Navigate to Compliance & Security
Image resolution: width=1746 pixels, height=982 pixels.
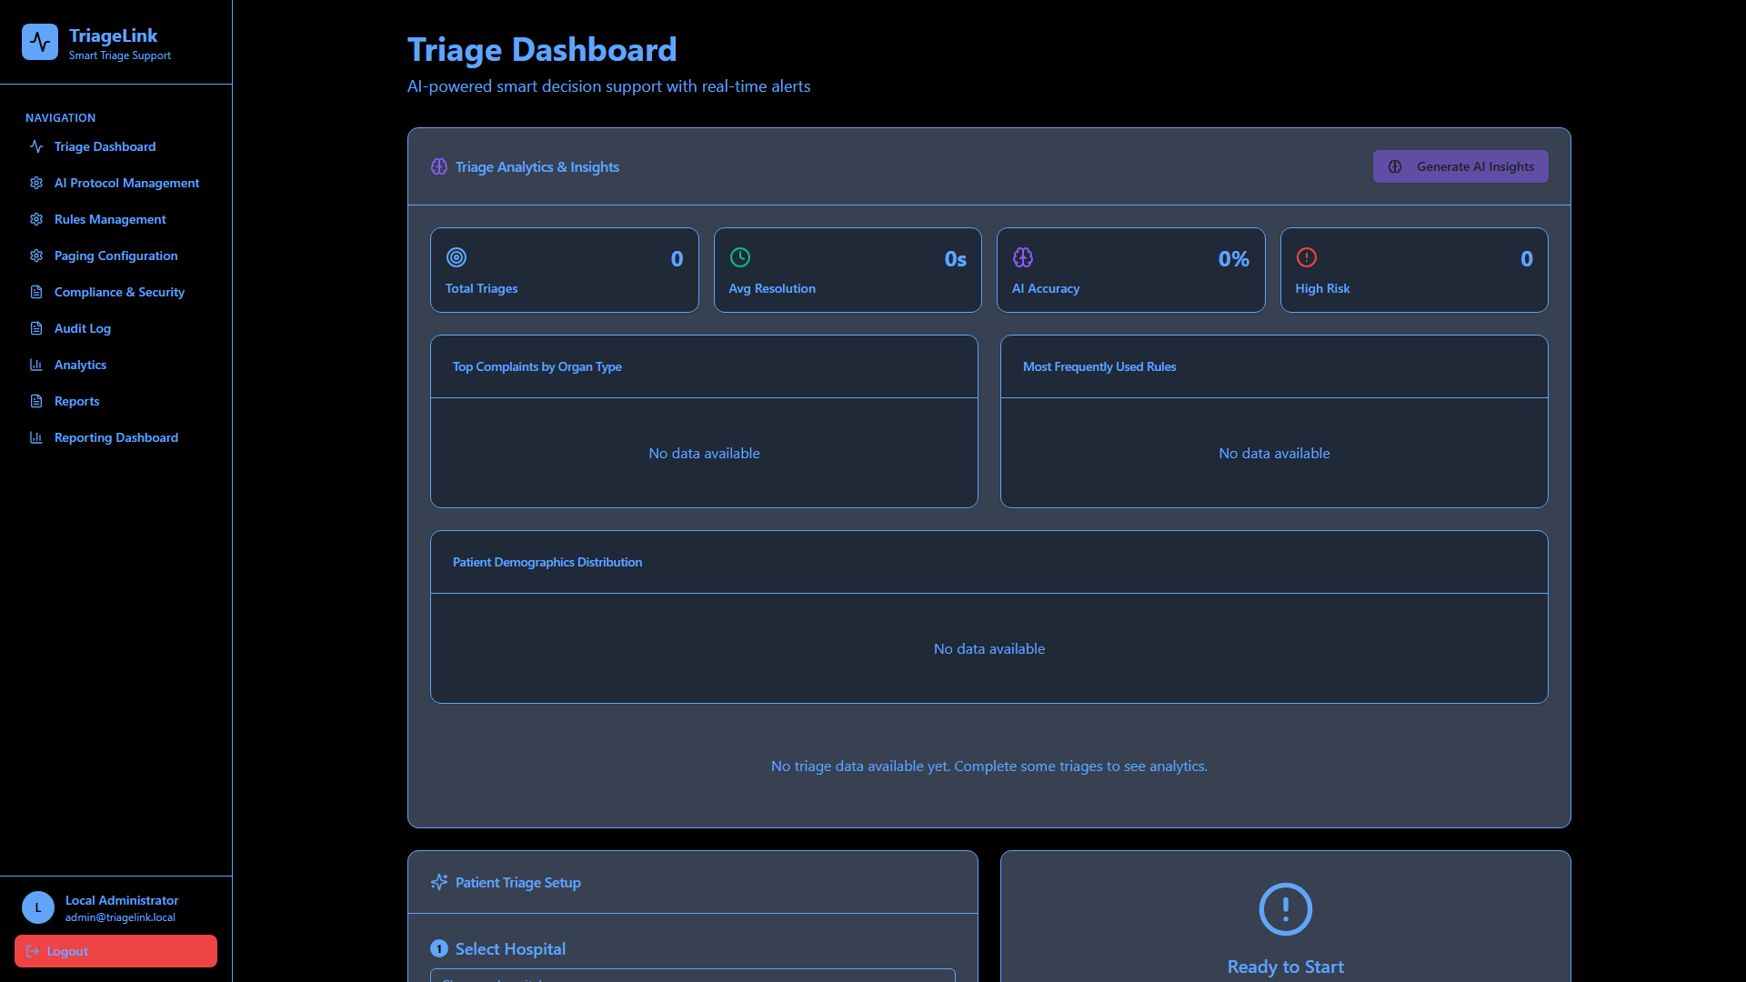(115, 292)
